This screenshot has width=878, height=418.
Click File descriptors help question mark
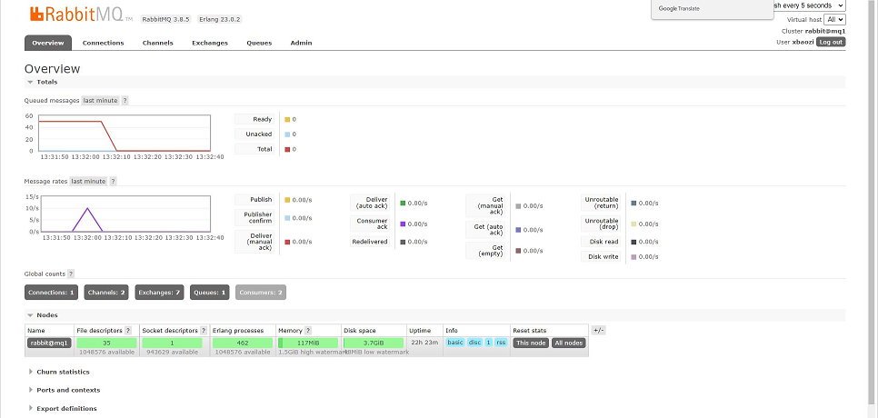(128, 331)
